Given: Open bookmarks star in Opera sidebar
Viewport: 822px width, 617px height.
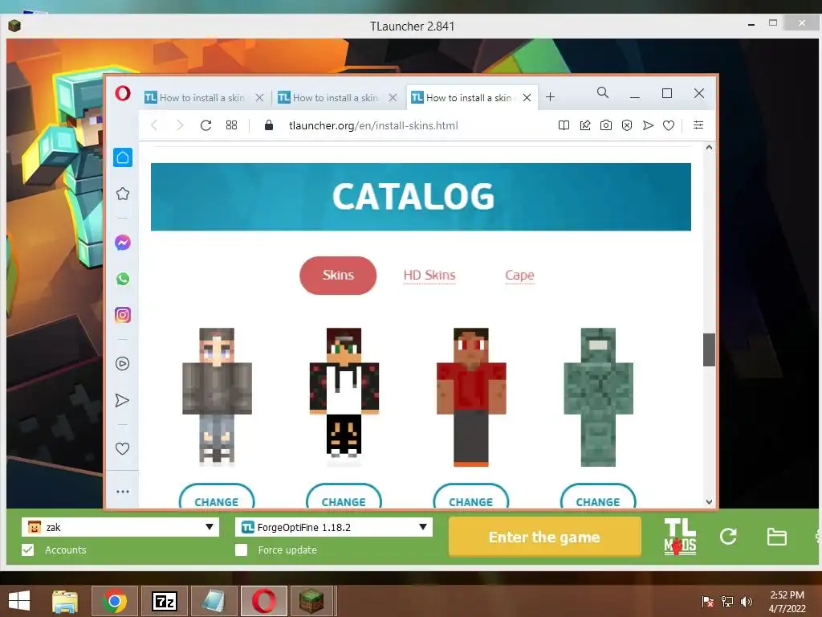Looking at the screenshot, I should (123, 194).
